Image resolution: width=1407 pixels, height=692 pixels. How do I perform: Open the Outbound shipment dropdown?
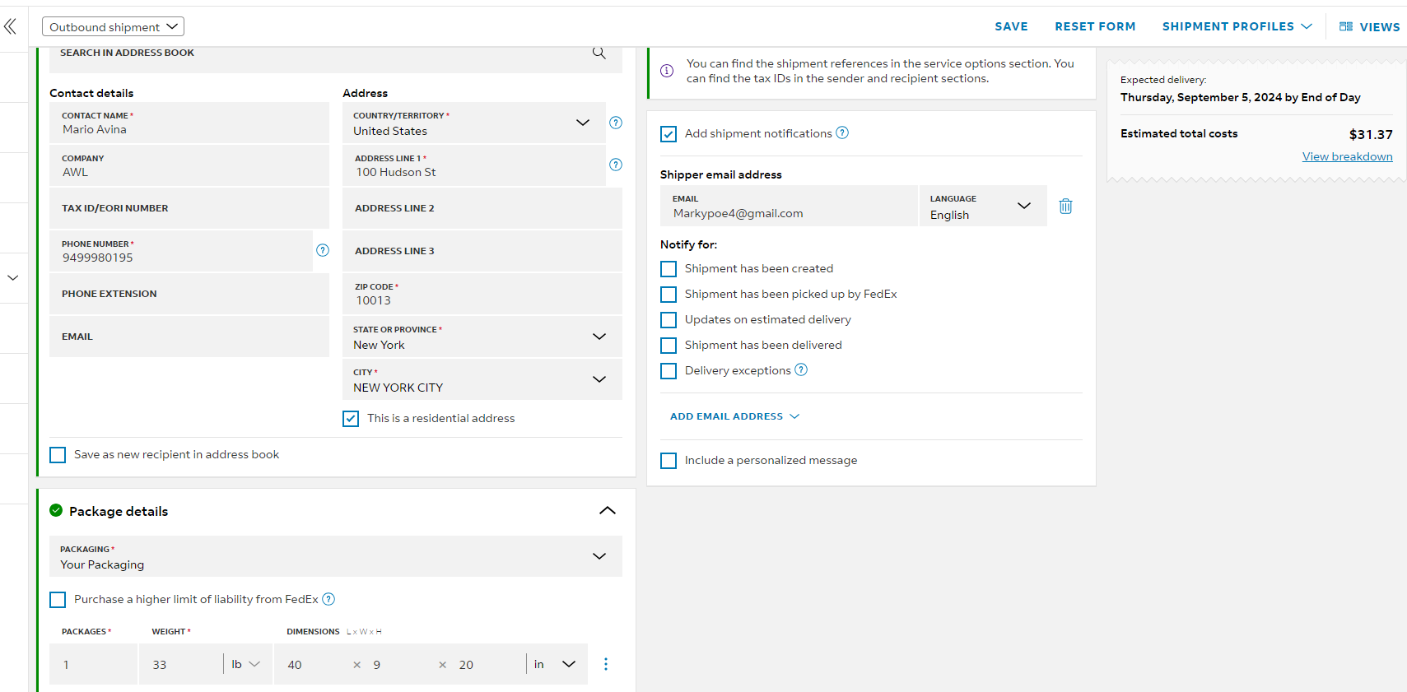pyautogui.click(x=113, y=26)
